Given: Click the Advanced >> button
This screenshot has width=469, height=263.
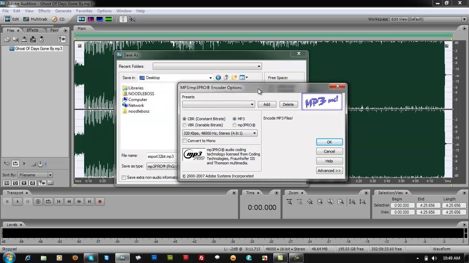Looking at the screenshot, I should point(329,171).
